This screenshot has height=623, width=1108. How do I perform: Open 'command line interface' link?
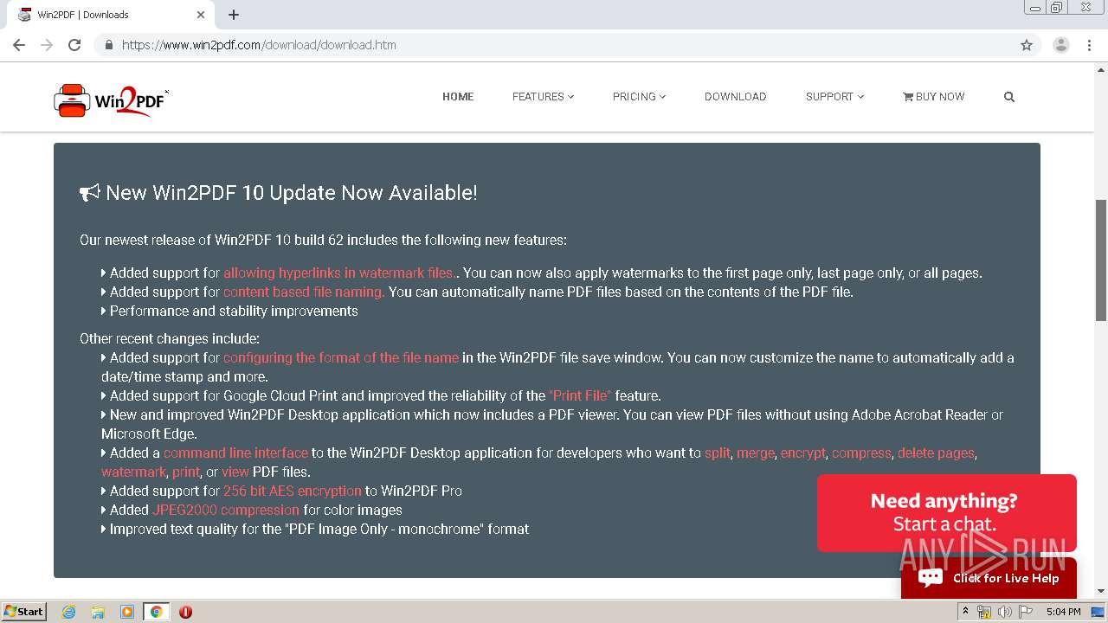coord(235,453)
